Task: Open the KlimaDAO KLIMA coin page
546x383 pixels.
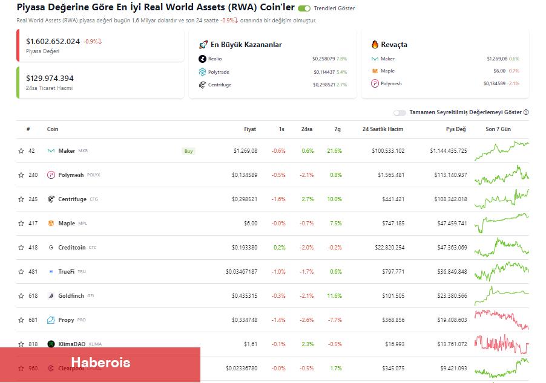Action: coord(80,344)
